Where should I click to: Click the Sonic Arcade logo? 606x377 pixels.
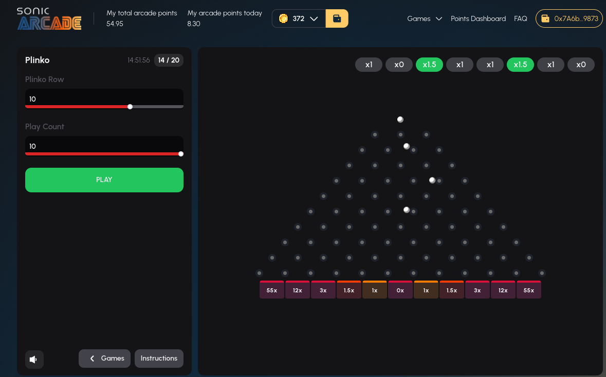pyautogui.click(x=49, y=18)
